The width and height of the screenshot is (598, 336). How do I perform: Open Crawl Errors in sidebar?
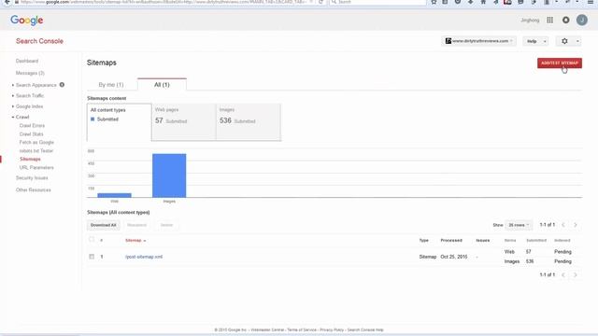(x=32, y=125)
